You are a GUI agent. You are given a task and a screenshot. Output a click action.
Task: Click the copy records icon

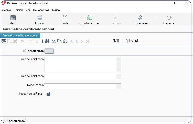[59, 41]
